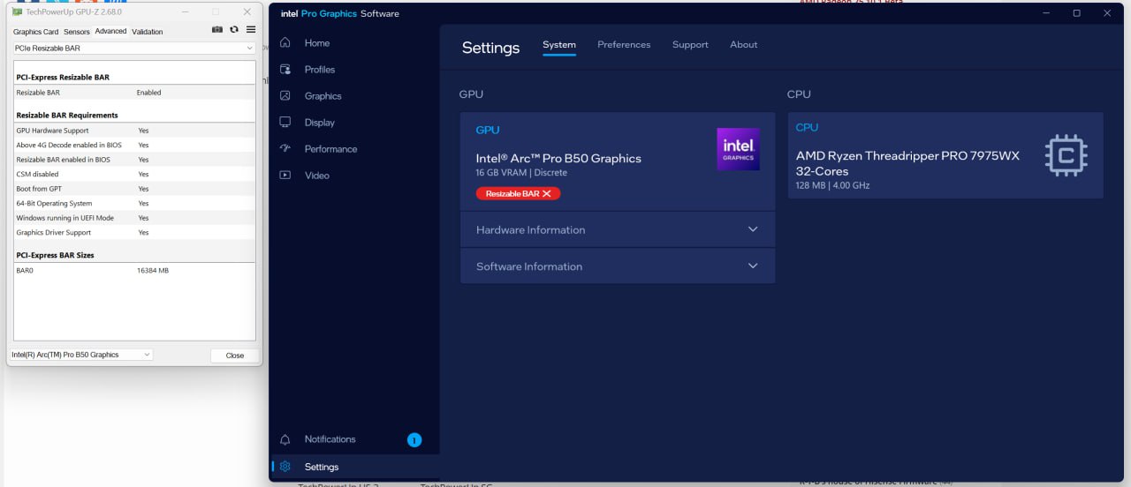Screen dimensions: 1131x487
Task: Open the Performance section
Action: tap(330, 149)
